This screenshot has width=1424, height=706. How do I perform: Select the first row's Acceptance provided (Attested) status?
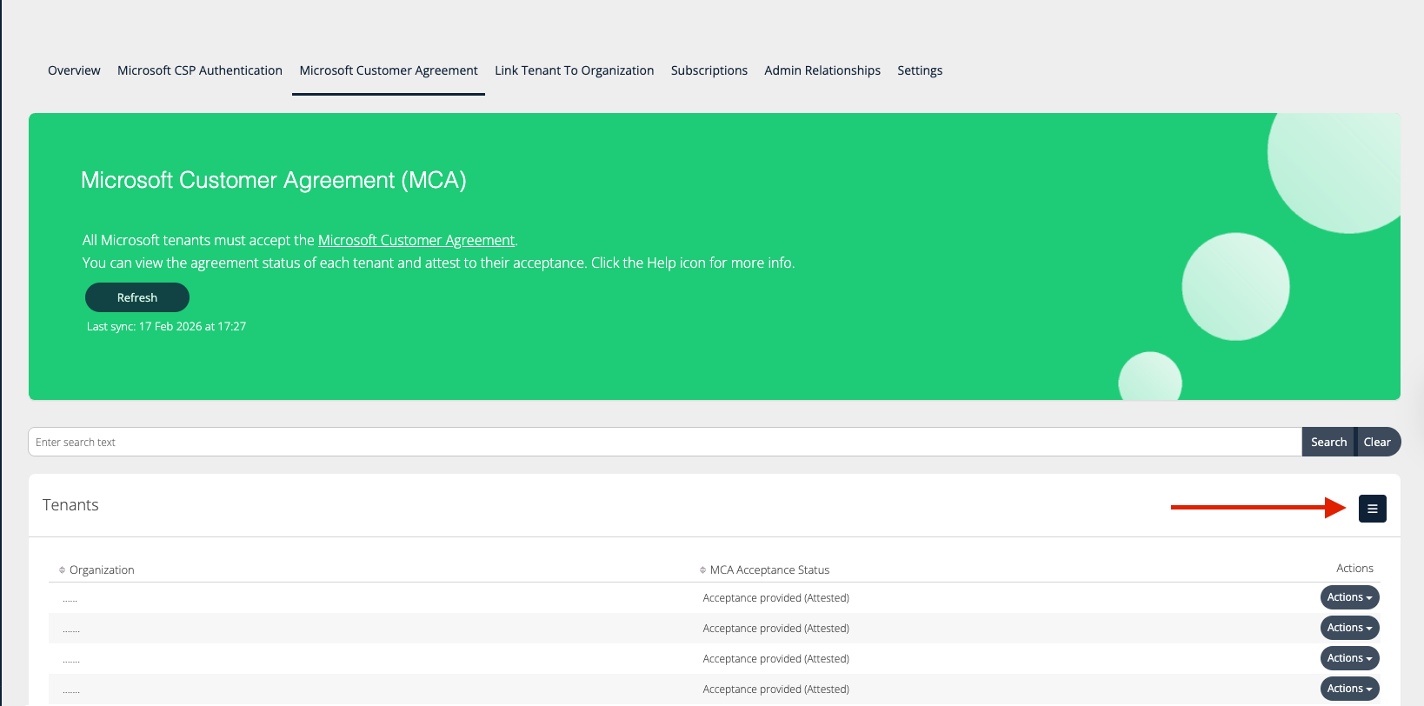pyautogui.click(x=776, y=598)
